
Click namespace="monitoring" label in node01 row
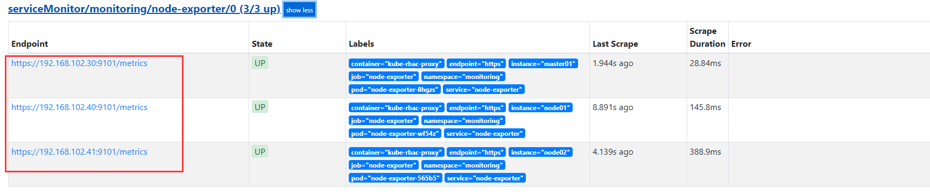coord(463,121)
